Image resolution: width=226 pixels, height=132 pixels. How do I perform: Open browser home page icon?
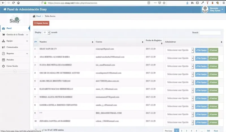(18, 3)
